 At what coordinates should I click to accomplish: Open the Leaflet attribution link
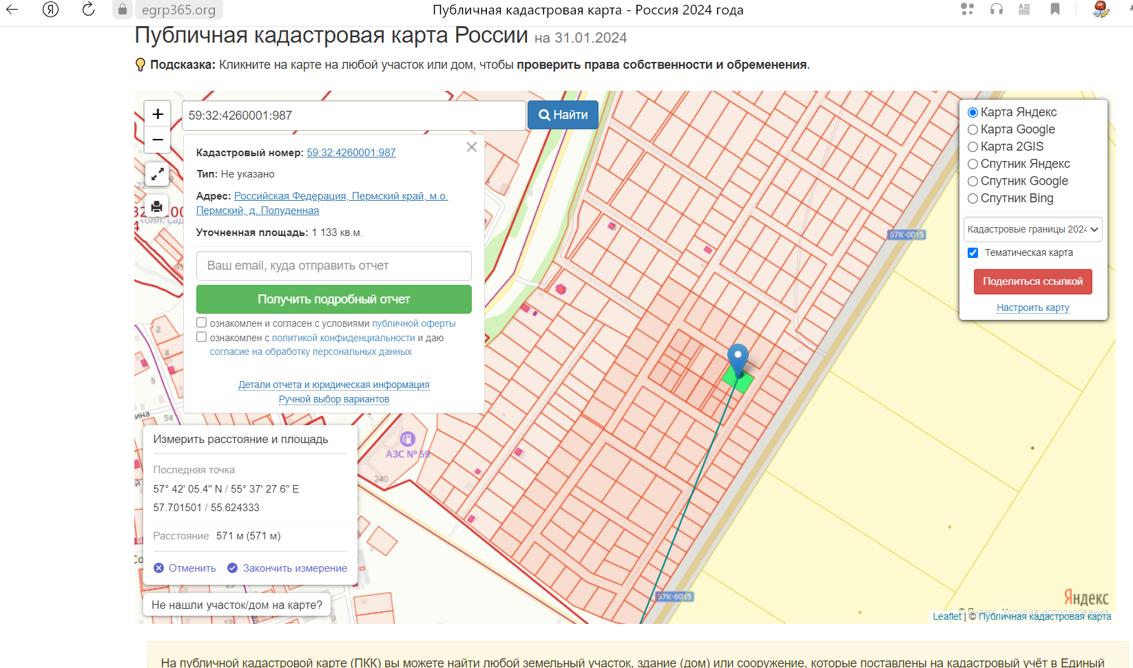tap(947, 616)
